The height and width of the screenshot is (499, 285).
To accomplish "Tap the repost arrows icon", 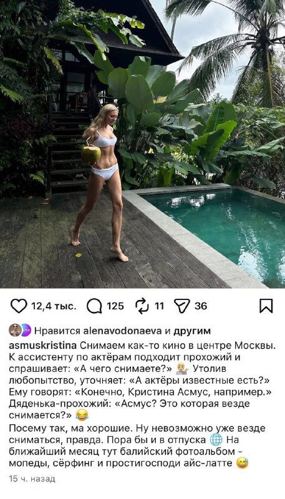I will (x=142, y=306).
